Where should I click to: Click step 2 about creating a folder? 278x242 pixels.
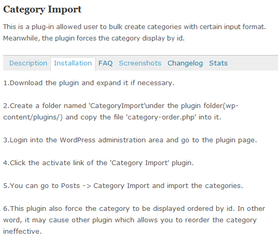(121, 112)
